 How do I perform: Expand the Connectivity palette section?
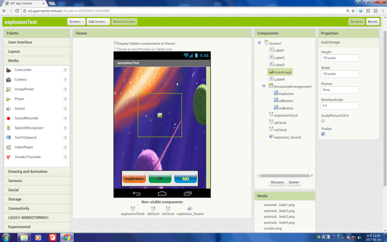(x=37, y=208)
